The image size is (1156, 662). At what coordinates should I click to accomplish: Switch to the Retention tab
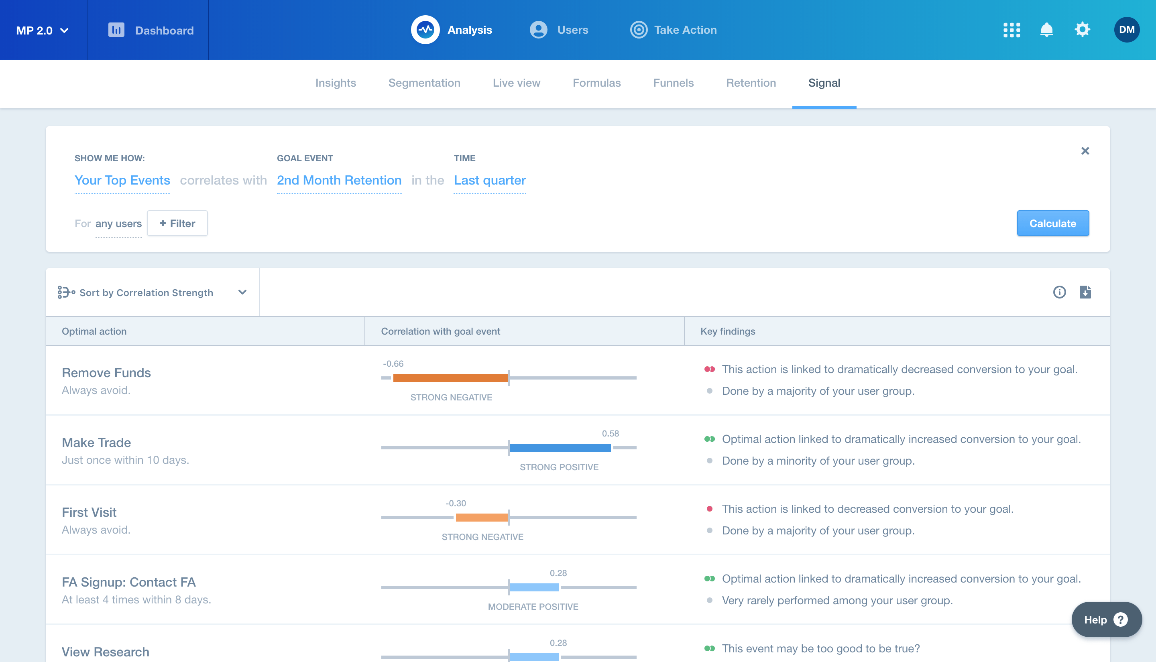pyautogui.click(x=750, y=83)
